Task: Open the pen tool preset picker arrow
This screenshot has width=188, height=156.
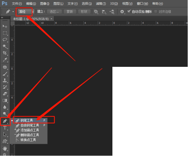Action: pos(13,12)
